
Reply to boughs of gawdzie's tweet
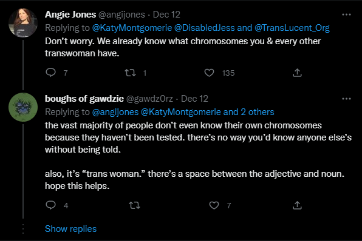click(x=51, y=205)
